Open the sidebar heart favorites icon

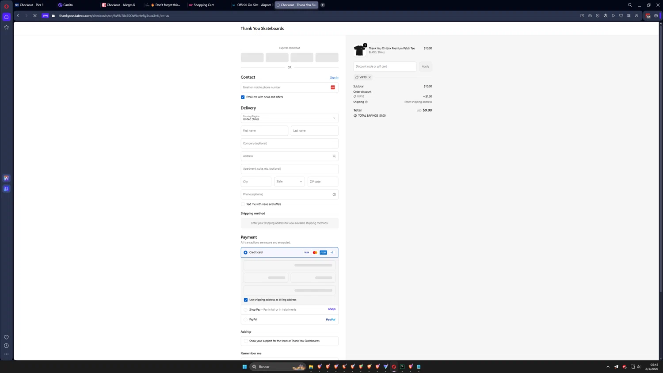[6, 337]
